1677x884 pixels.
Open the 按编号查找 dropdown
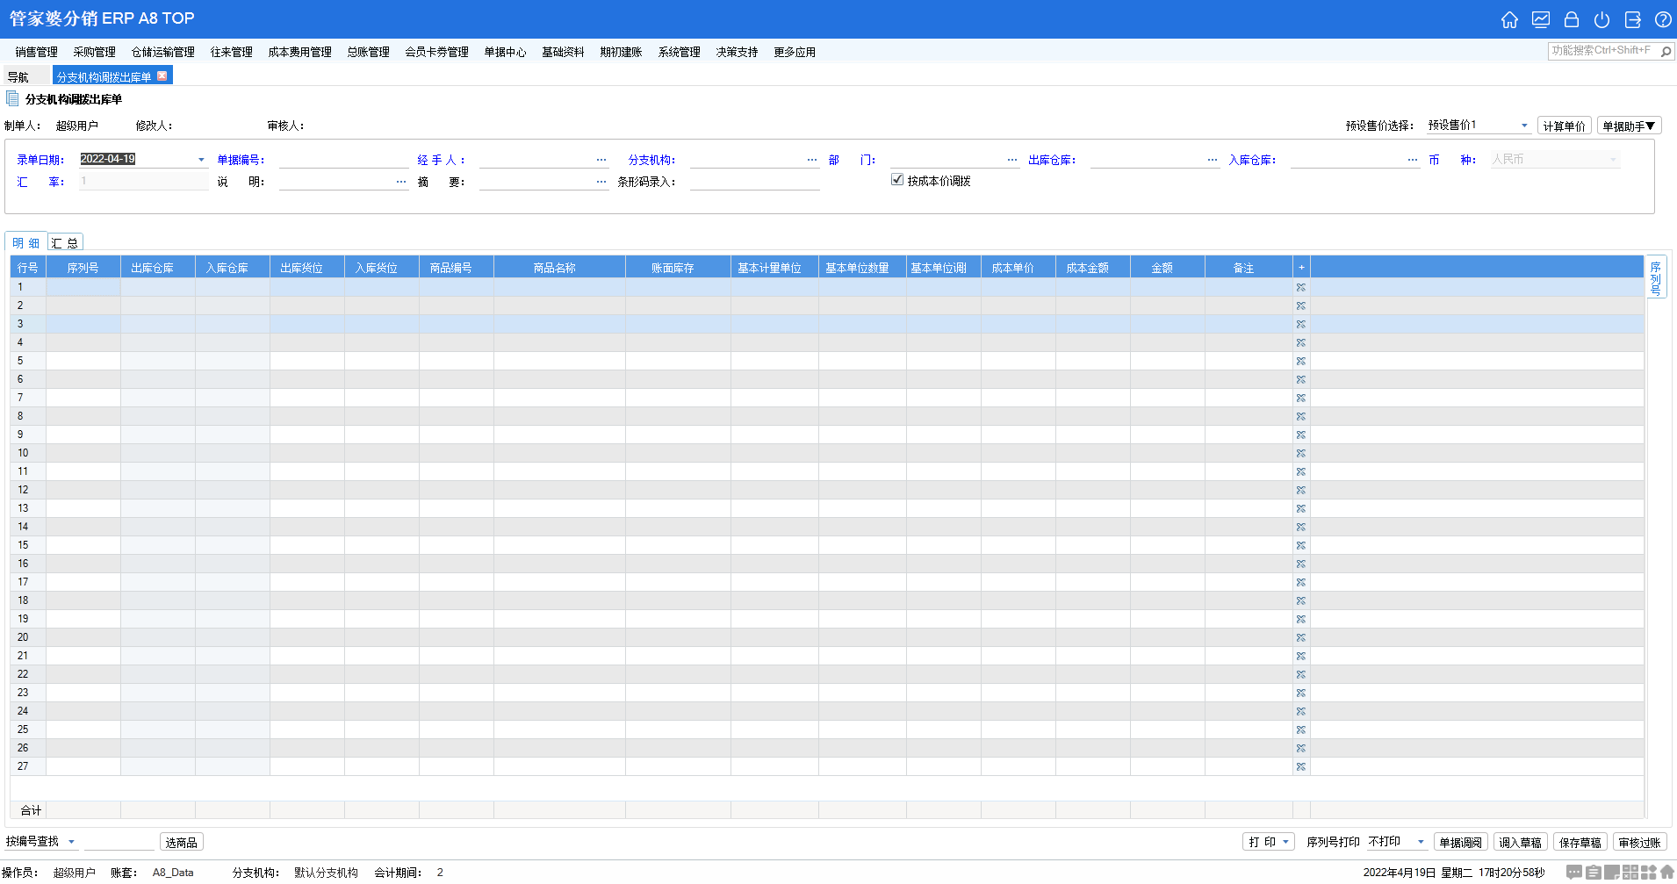coord(71,842)
